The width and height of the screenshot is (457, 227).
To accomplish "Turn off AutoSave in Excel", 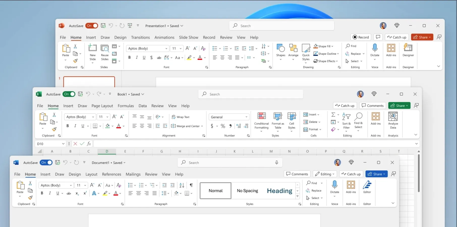I will (69, 94).
